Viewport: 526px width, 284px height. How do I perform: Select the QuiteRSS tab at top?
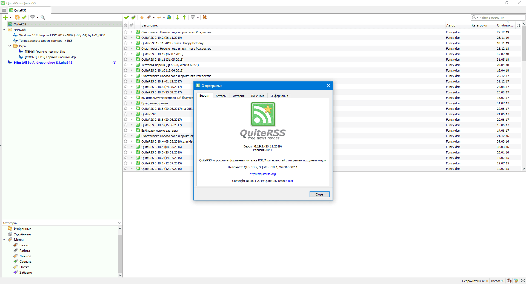(x=30, y=10)
